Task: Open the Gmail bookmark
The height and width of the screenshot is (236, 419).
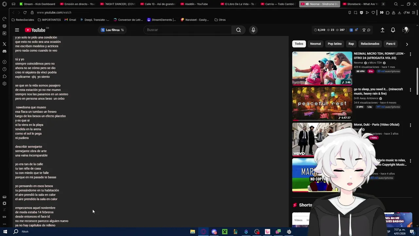Action: [x=70, y=20]
